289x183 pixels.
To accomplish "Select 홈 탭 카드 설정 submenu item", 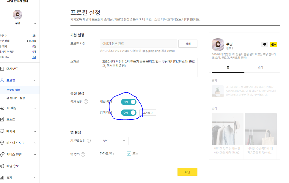I will click(16, 98).
